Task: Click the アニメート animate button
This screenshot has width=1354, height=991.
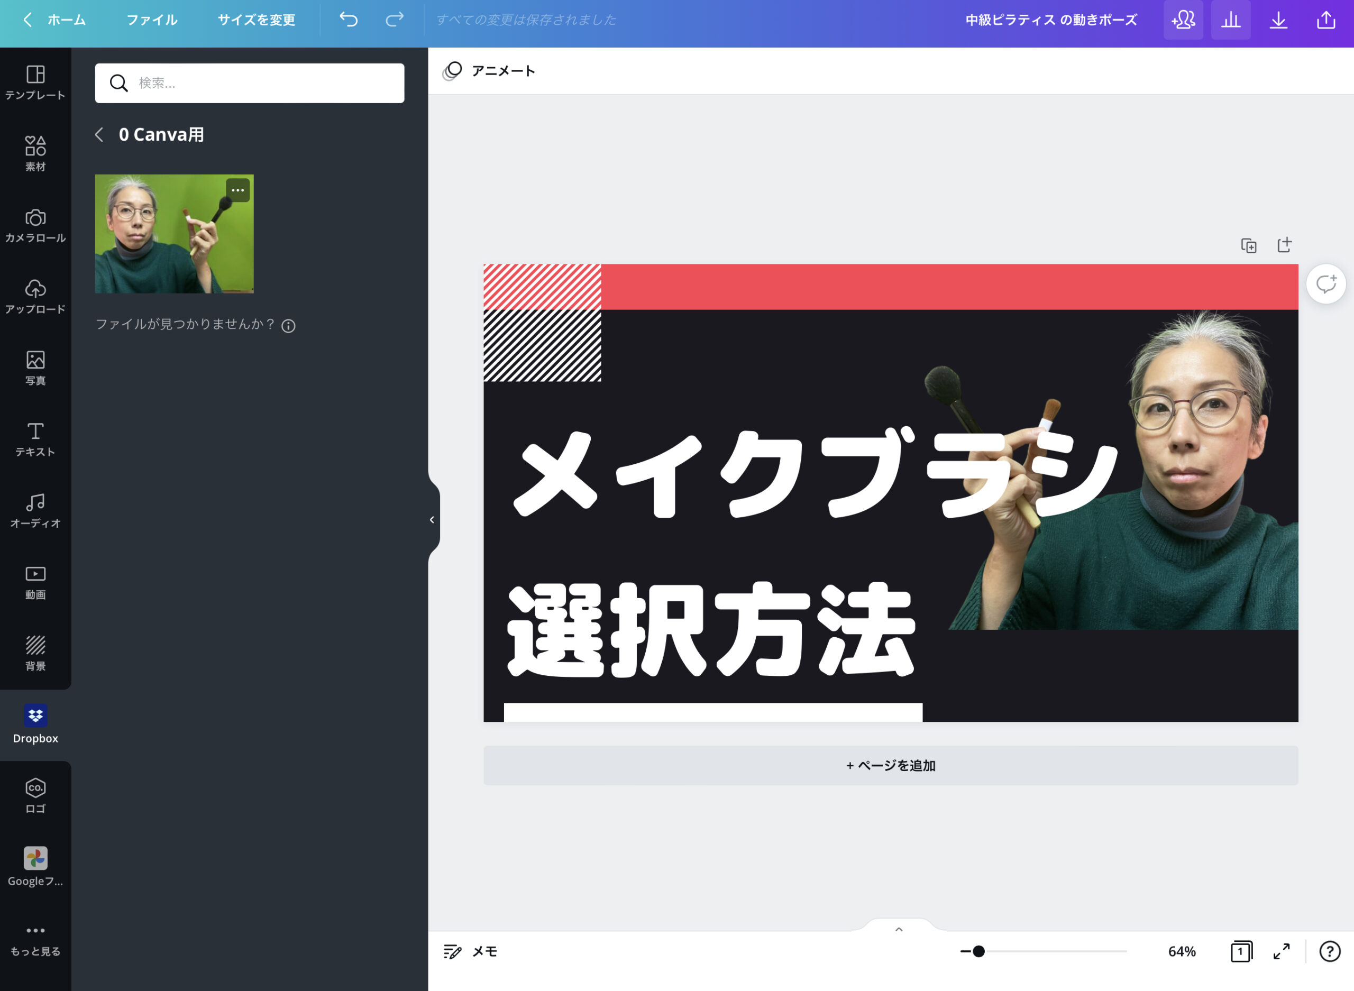Action: point(490,71)
